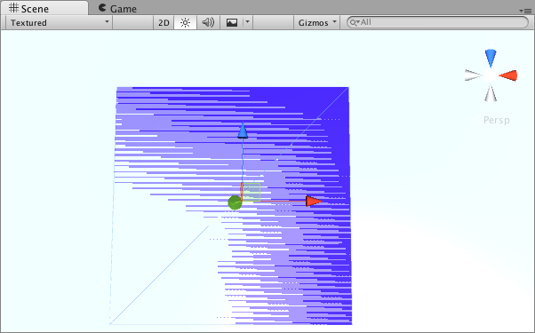Click the center cube of orientation gizmo
This screenshot has height=333, width=535.
491,75
